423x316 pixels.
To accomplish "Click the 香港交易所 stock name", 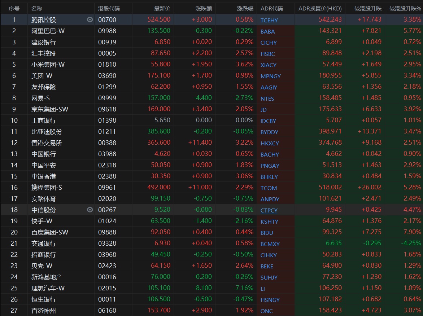I will click(x=47, y=143).
